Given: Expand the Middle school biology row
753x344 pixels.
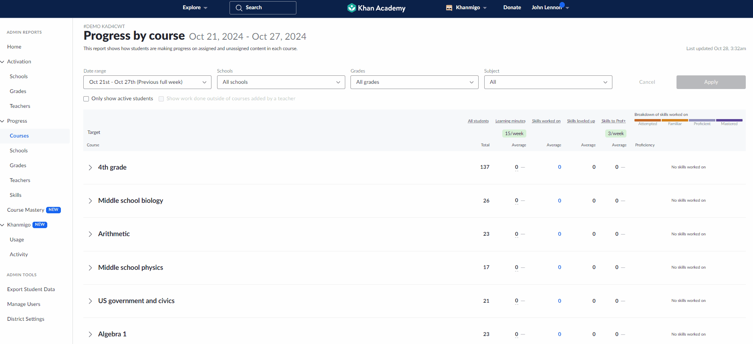Looking at the screenshot, I should click(90, 201).
